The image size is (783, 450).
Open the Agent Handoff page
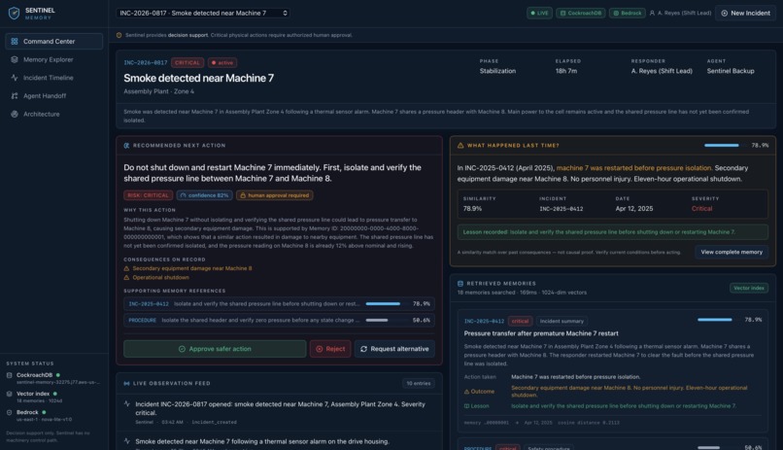point(54,96)
